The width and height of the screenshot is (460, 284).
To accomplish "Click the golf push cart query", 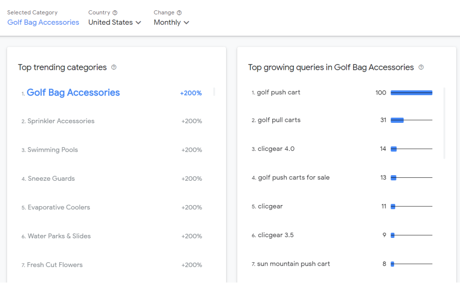I will tap(279, 93).
